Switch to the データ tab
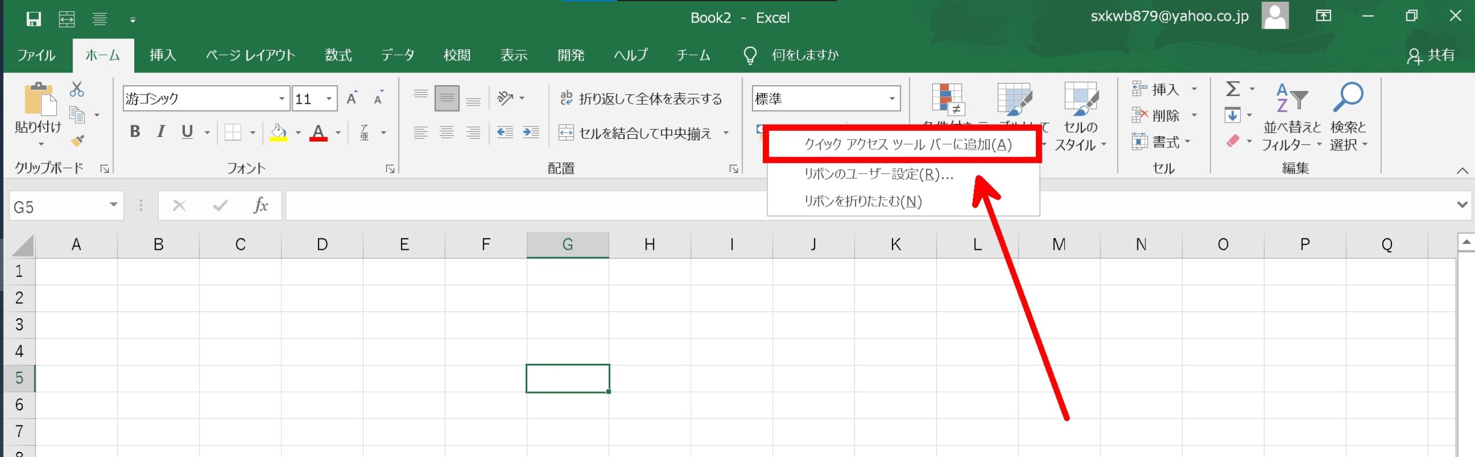 coord(398,55)
